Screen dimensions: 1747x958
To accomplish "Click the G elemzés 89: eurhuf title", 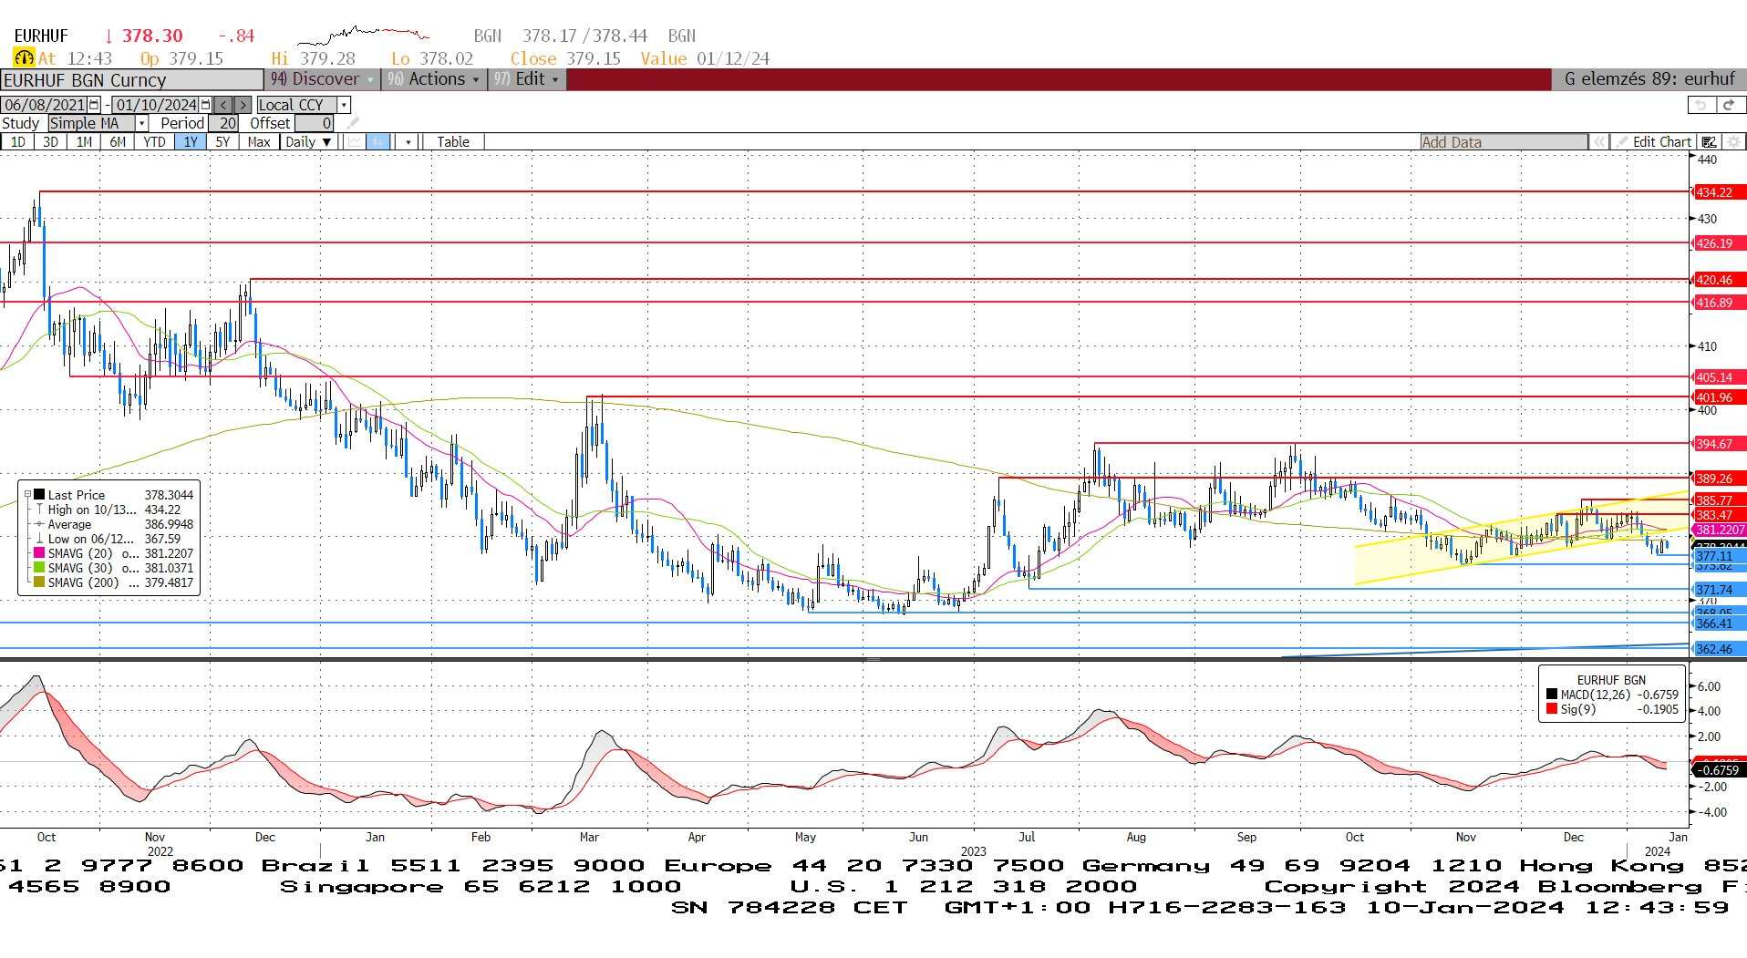I will tap(1649, 79).
